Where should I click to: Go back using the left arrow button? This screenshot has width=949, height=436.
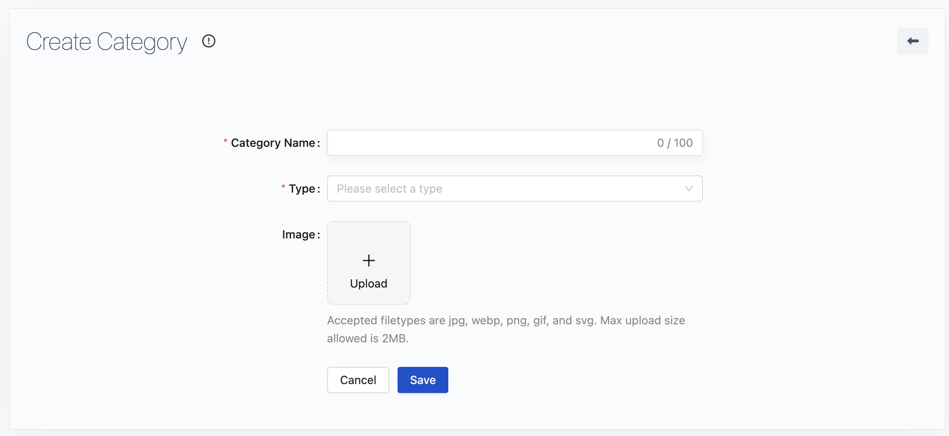tap(913, 41)
